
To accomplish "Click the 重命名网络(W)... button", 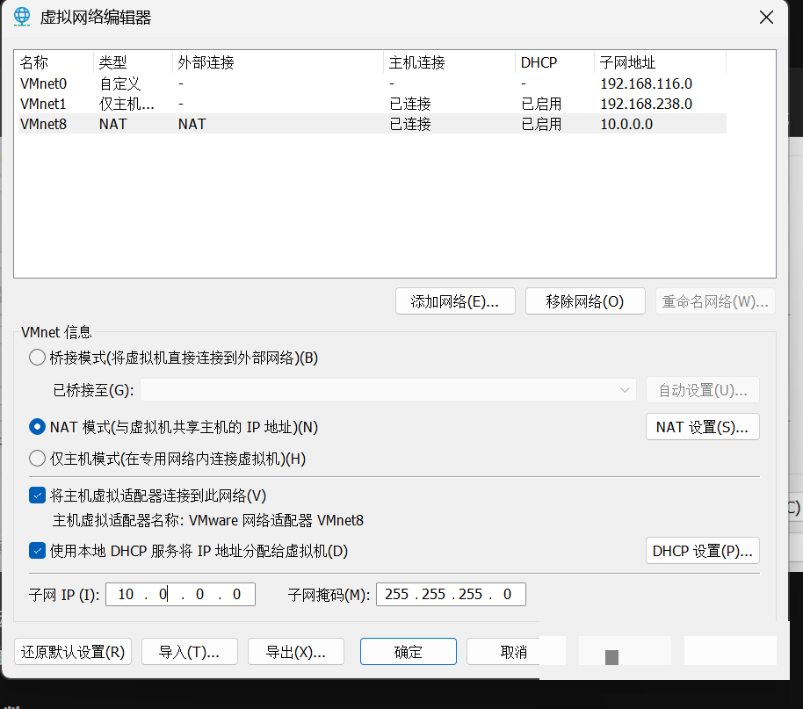I will (x=715, y=301).
